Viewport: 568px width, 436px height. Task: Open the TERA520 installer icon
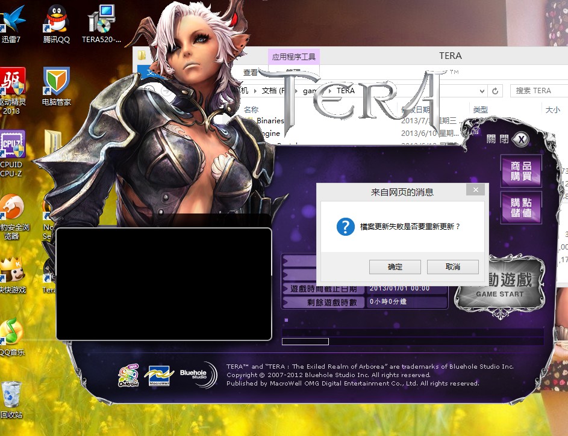click(x=101, y=24)
